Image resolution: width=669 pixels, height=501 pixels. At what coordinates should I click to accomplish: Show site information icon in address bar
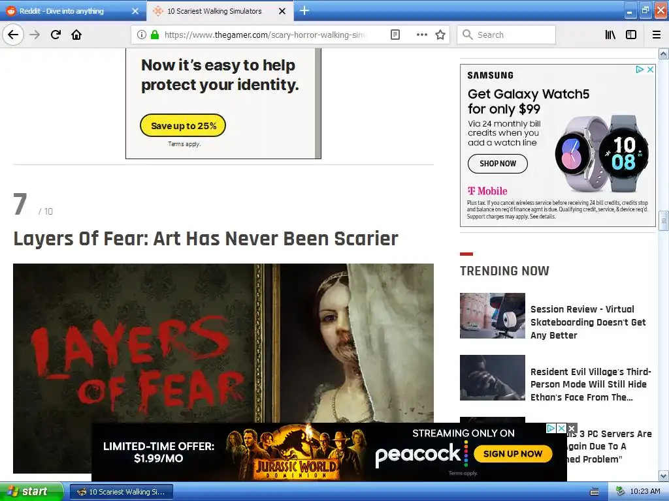click(x=142, y=35)
